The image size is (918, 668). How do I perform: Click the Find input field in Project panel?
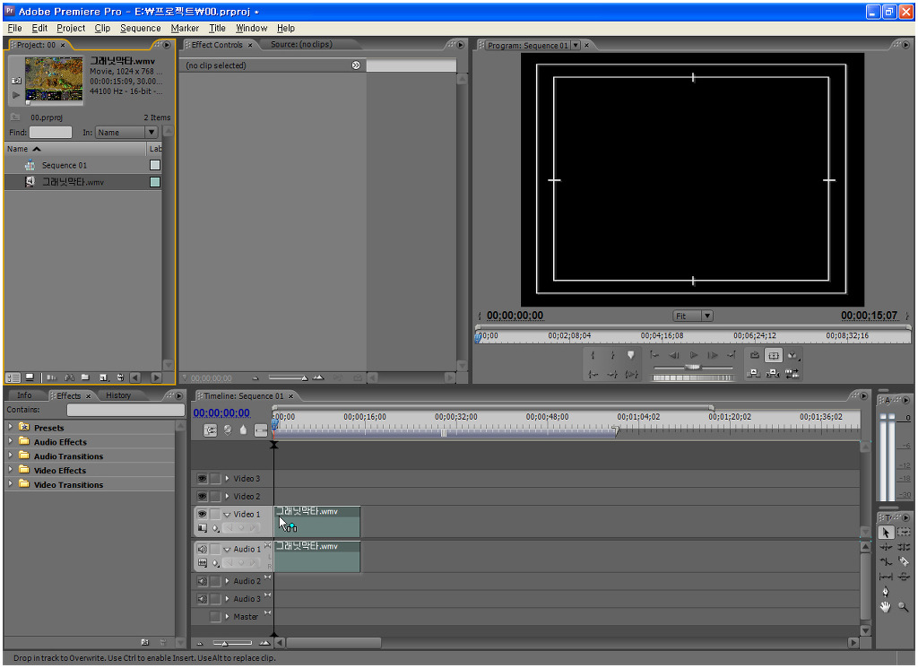[x=50, y=133]
